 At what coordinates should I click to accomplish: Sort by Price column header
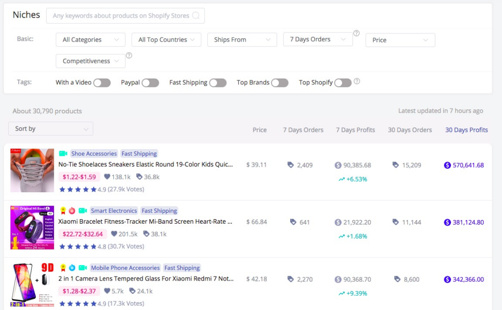coord(259,129)
